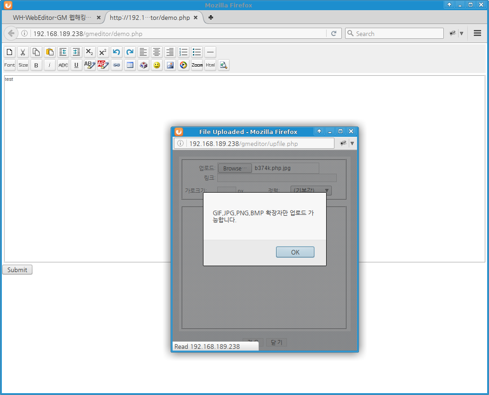Click the addon icon in upload popup
Image resolution: width=489 pixels, height=395 pixels.
point(343,143)
